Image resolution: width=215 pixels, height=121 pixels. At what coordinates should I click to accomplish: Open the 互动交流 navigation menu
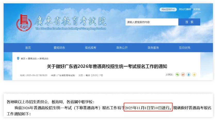[x=185, y=48]
